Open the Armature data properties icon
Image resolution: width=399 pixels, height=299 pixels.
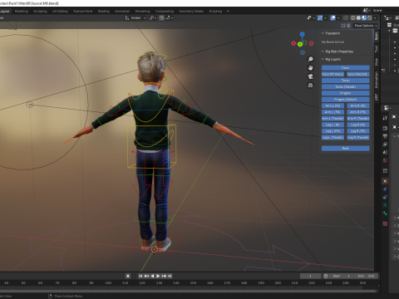point(385,205)
